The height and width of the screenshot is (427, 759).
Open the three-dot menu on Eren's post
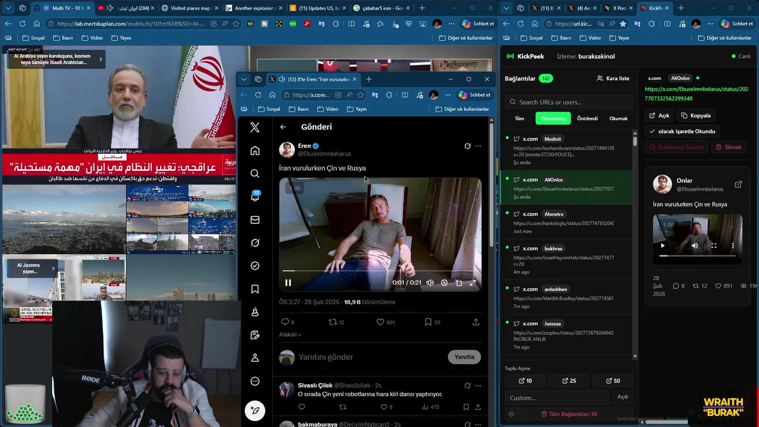point(478,146)
